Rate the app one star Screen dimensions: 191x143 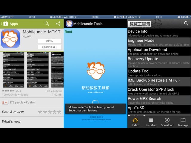(x=40, y=112)
